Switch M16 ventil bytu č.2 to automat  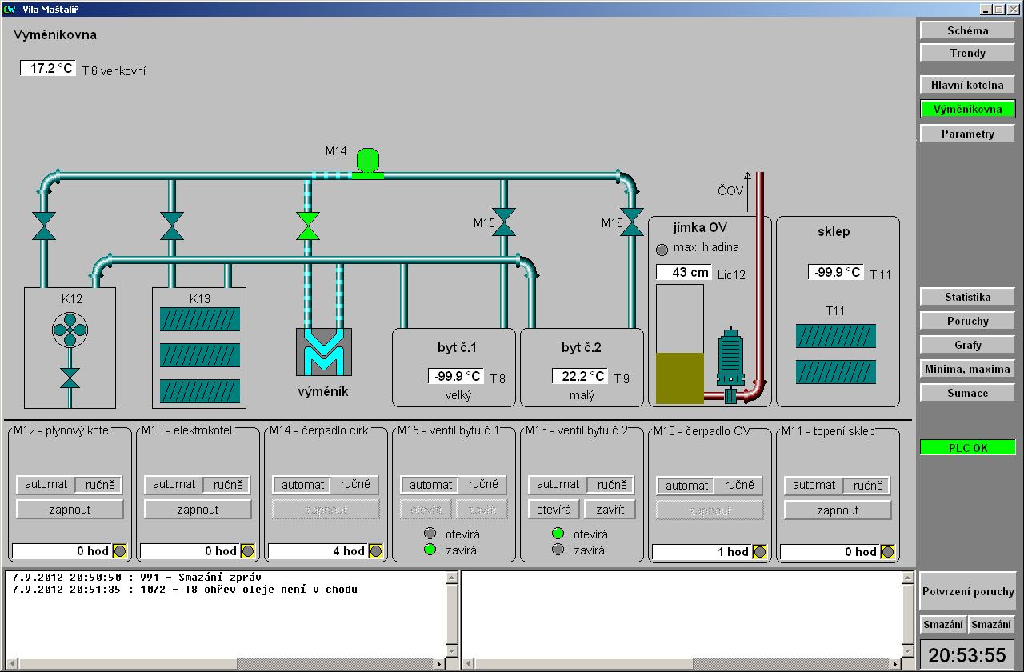click(x=558, y=485)
